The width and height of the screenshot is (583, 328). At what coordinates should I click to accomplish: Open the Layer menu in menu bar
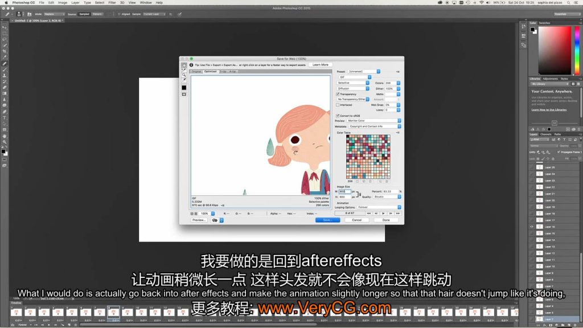(75, 3)
